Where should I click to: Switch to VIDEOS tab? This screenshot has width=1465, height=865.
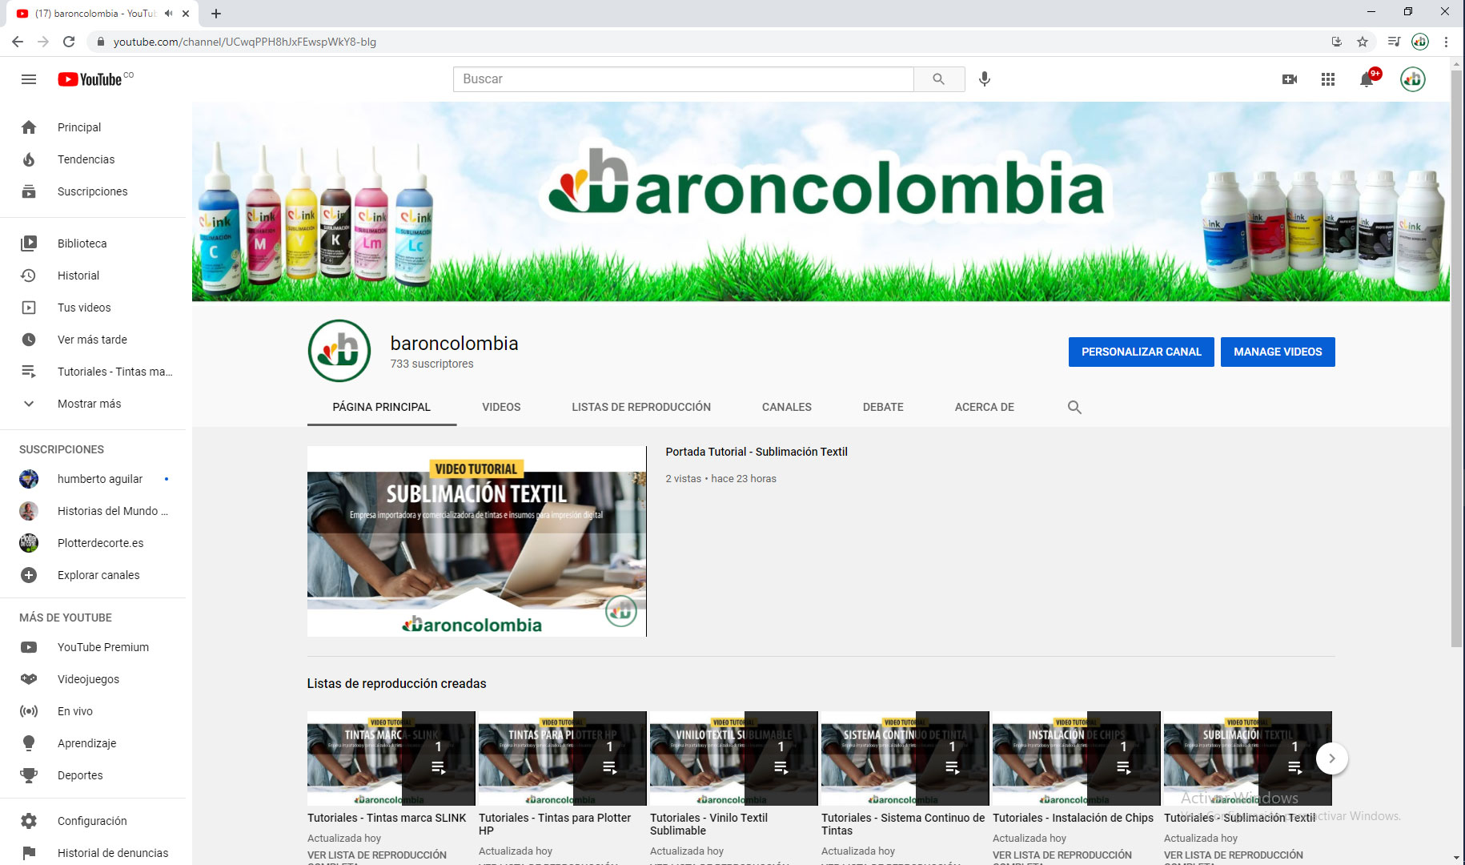(x=501, y=407)
